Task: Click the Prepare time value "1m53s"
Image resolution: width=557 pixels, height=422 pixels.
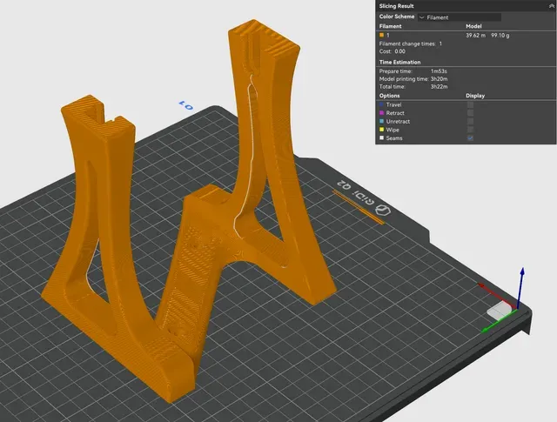Action: [439, 71]
